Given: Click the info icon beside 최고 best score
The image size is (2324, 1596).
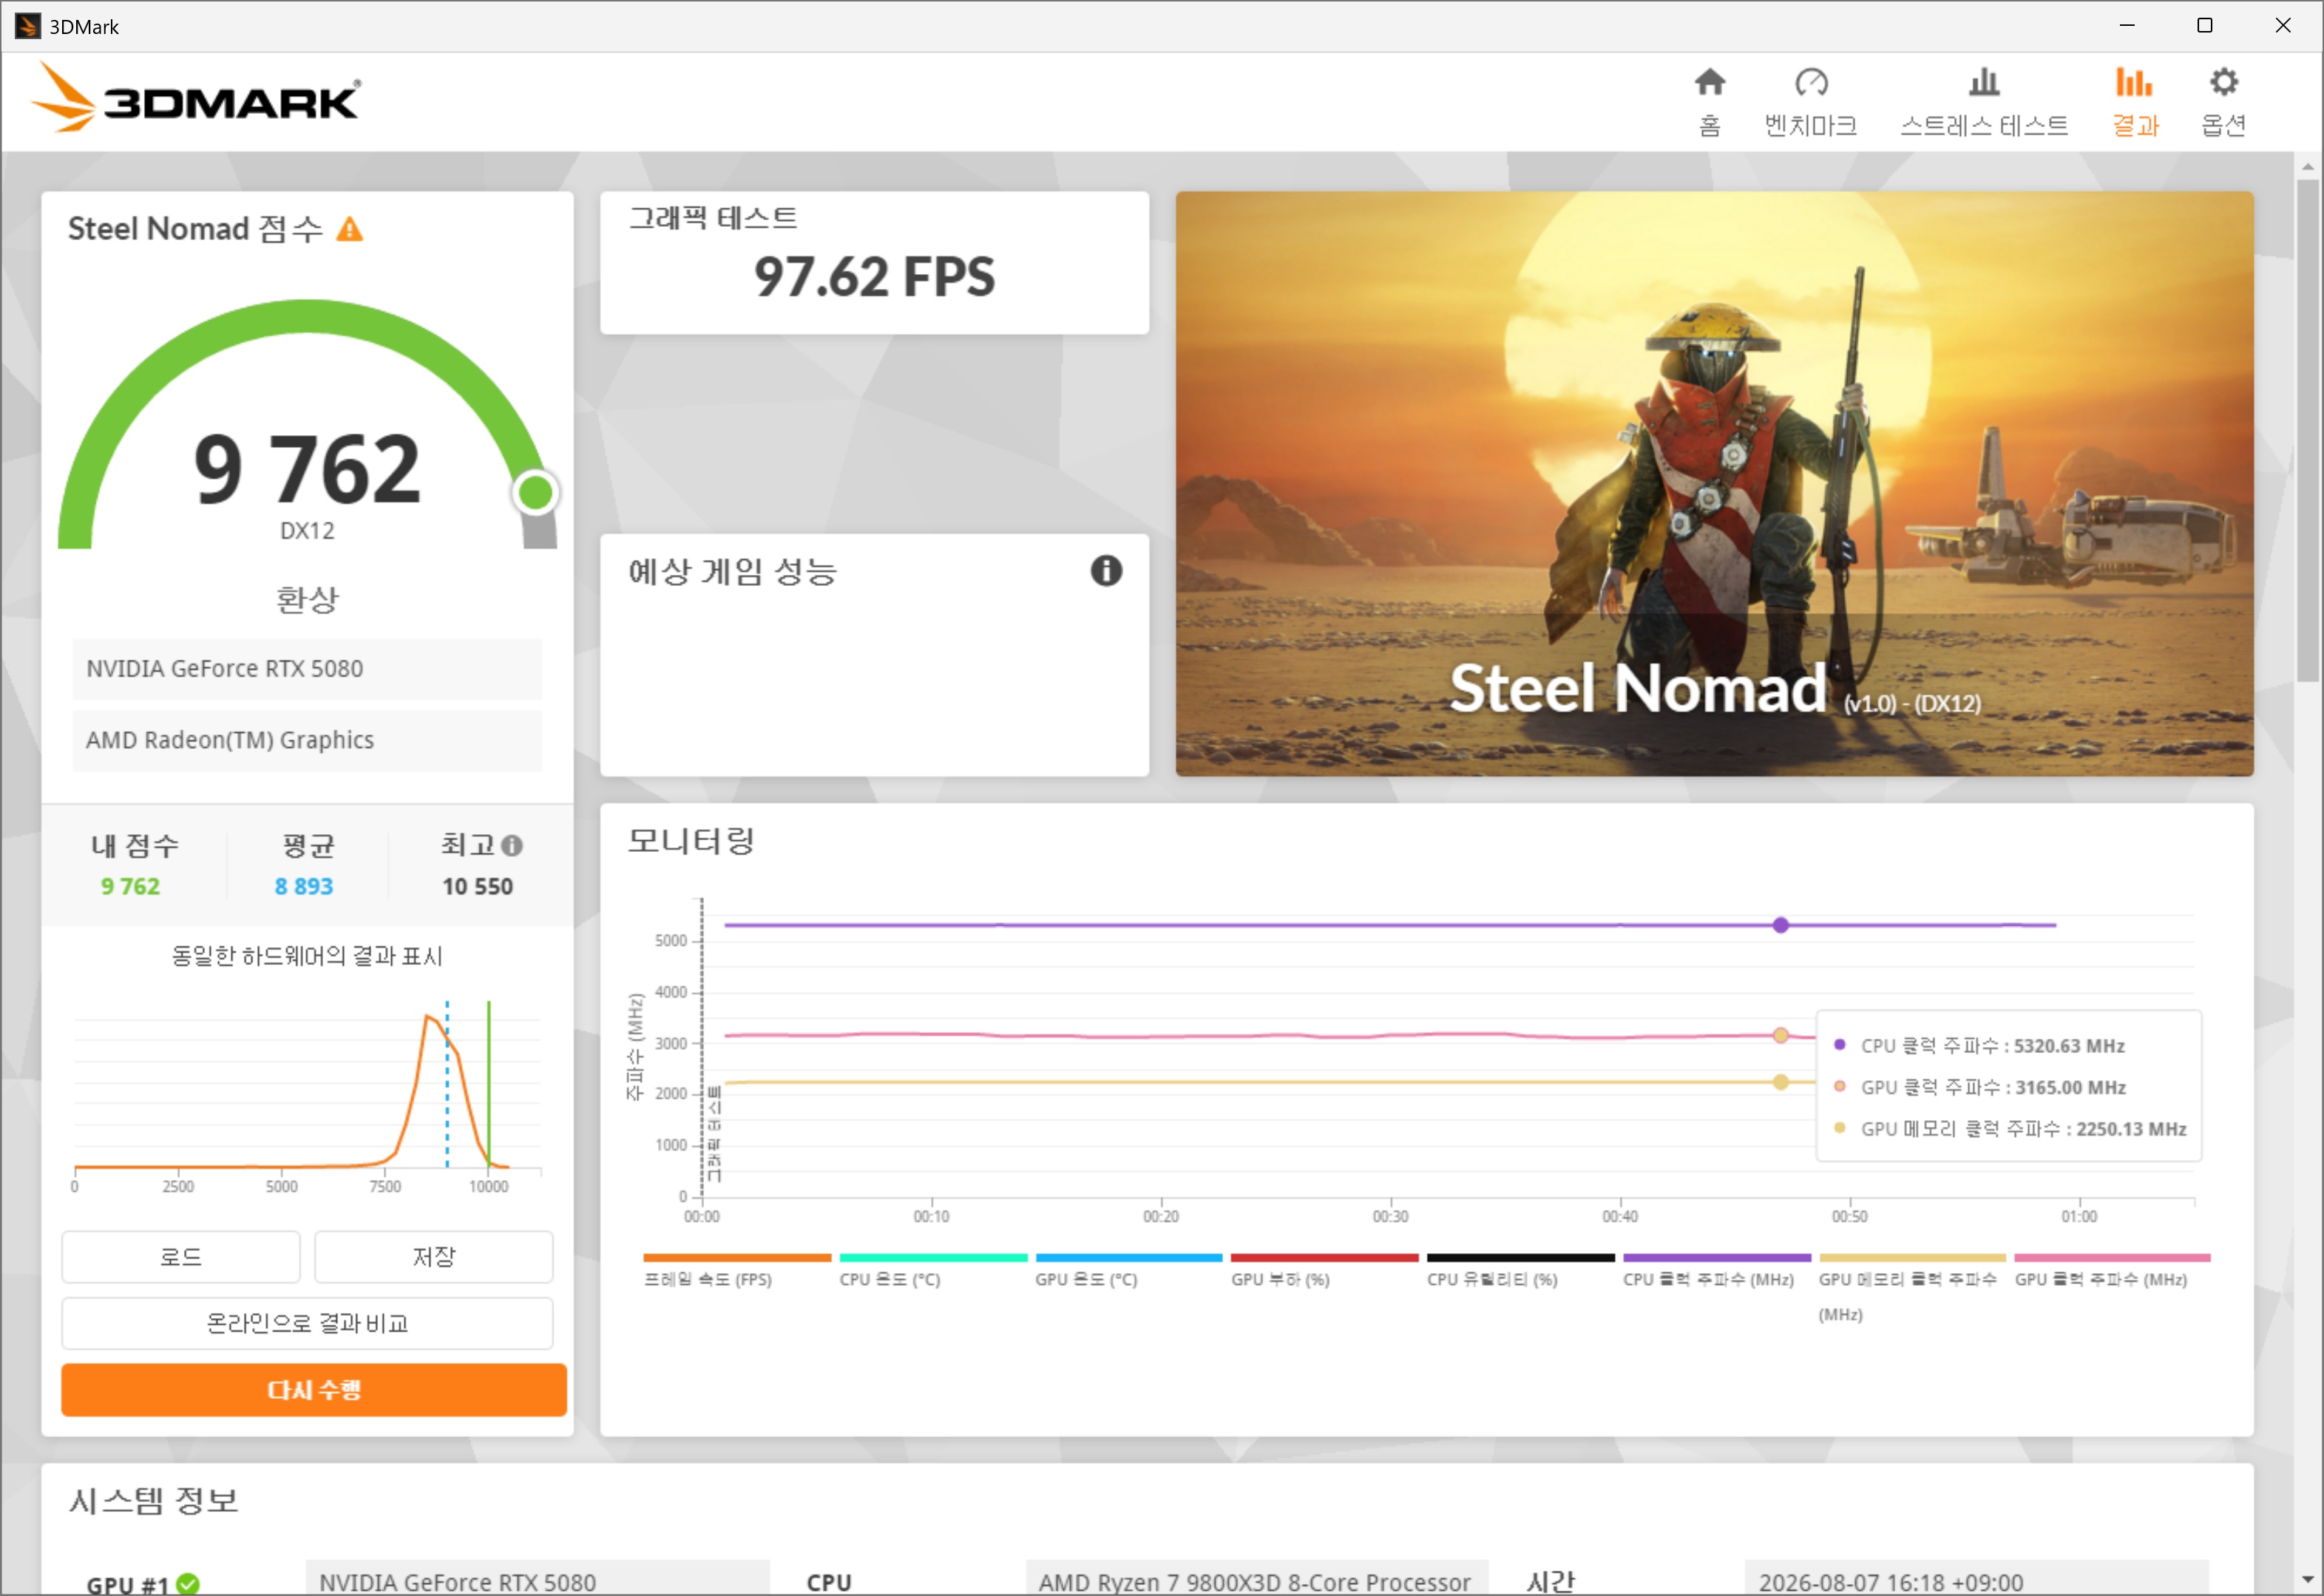Looking at the screenshot, I should 511,846.
